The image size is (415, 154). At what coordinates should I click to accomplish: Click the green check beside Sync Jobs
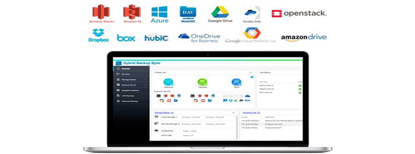point(300,92)
